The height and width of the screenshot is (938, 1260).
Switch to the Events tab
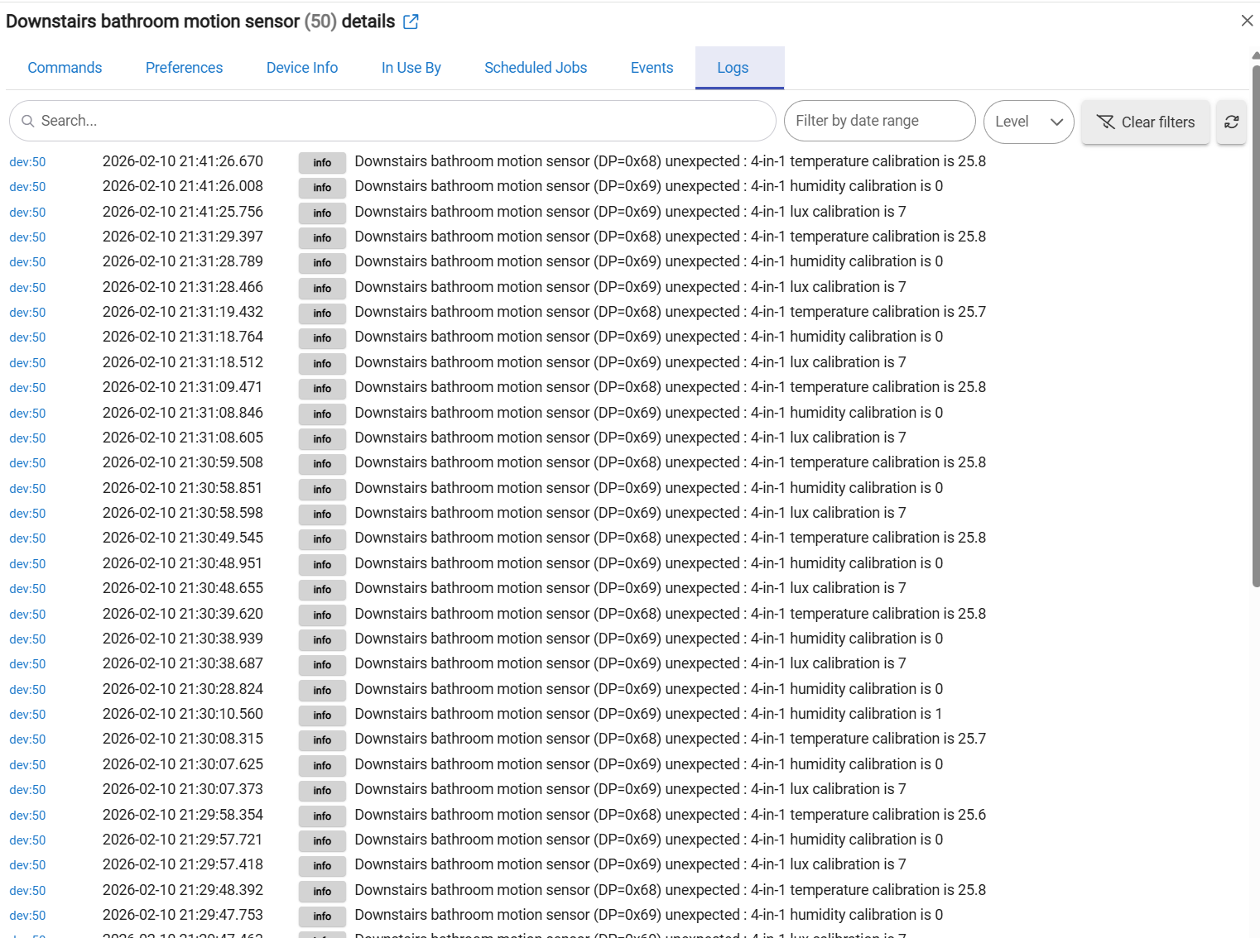(x=652, y=68)
